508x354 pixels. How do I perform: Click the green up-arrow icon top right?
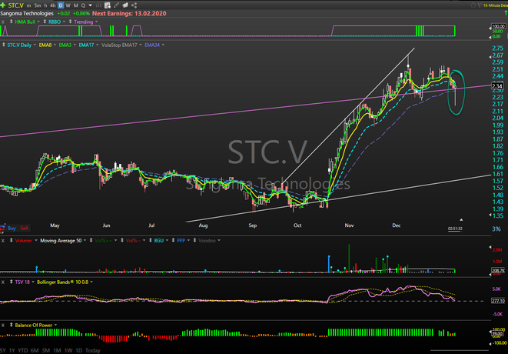(506, 12)
